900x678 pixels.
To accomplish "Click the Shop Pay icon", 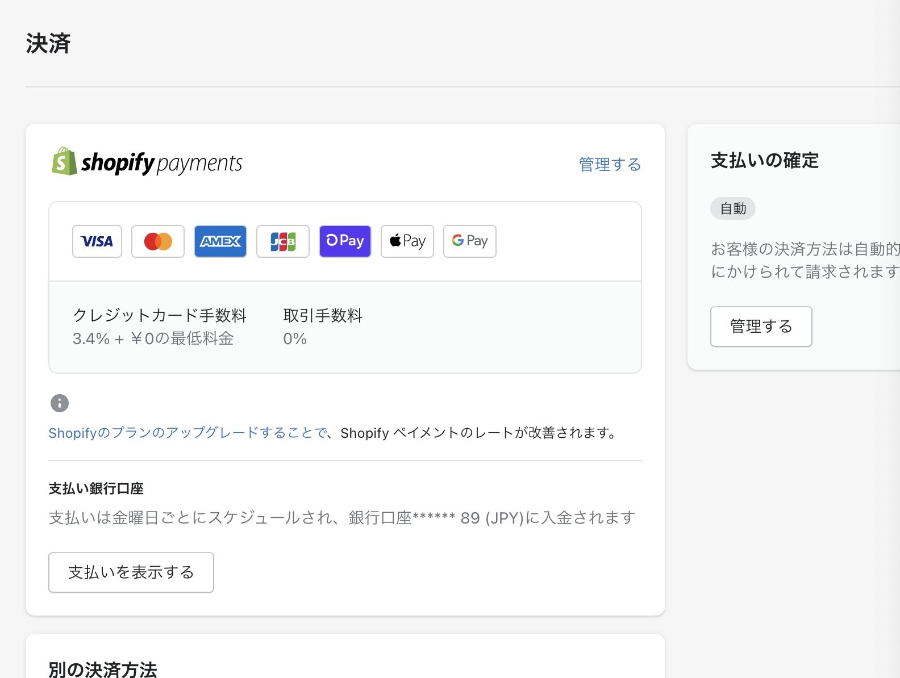I will coord(345,241).
